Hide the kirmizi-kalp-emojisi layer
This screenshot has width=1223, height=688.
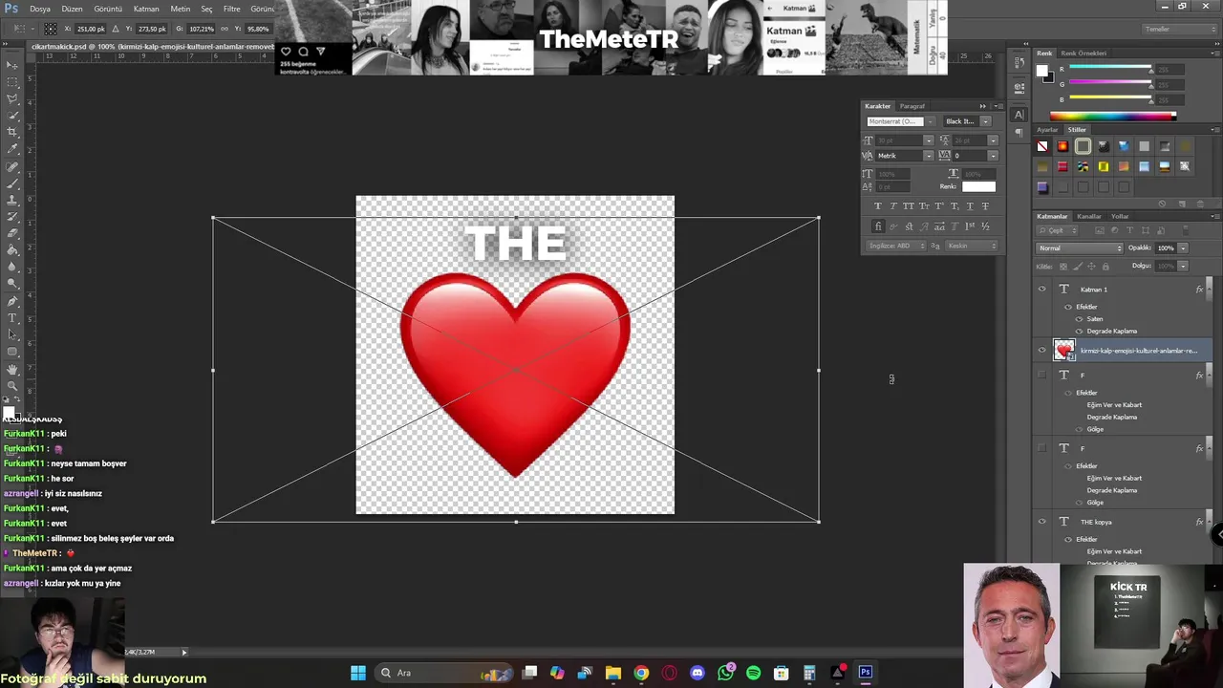point(1042,350)
